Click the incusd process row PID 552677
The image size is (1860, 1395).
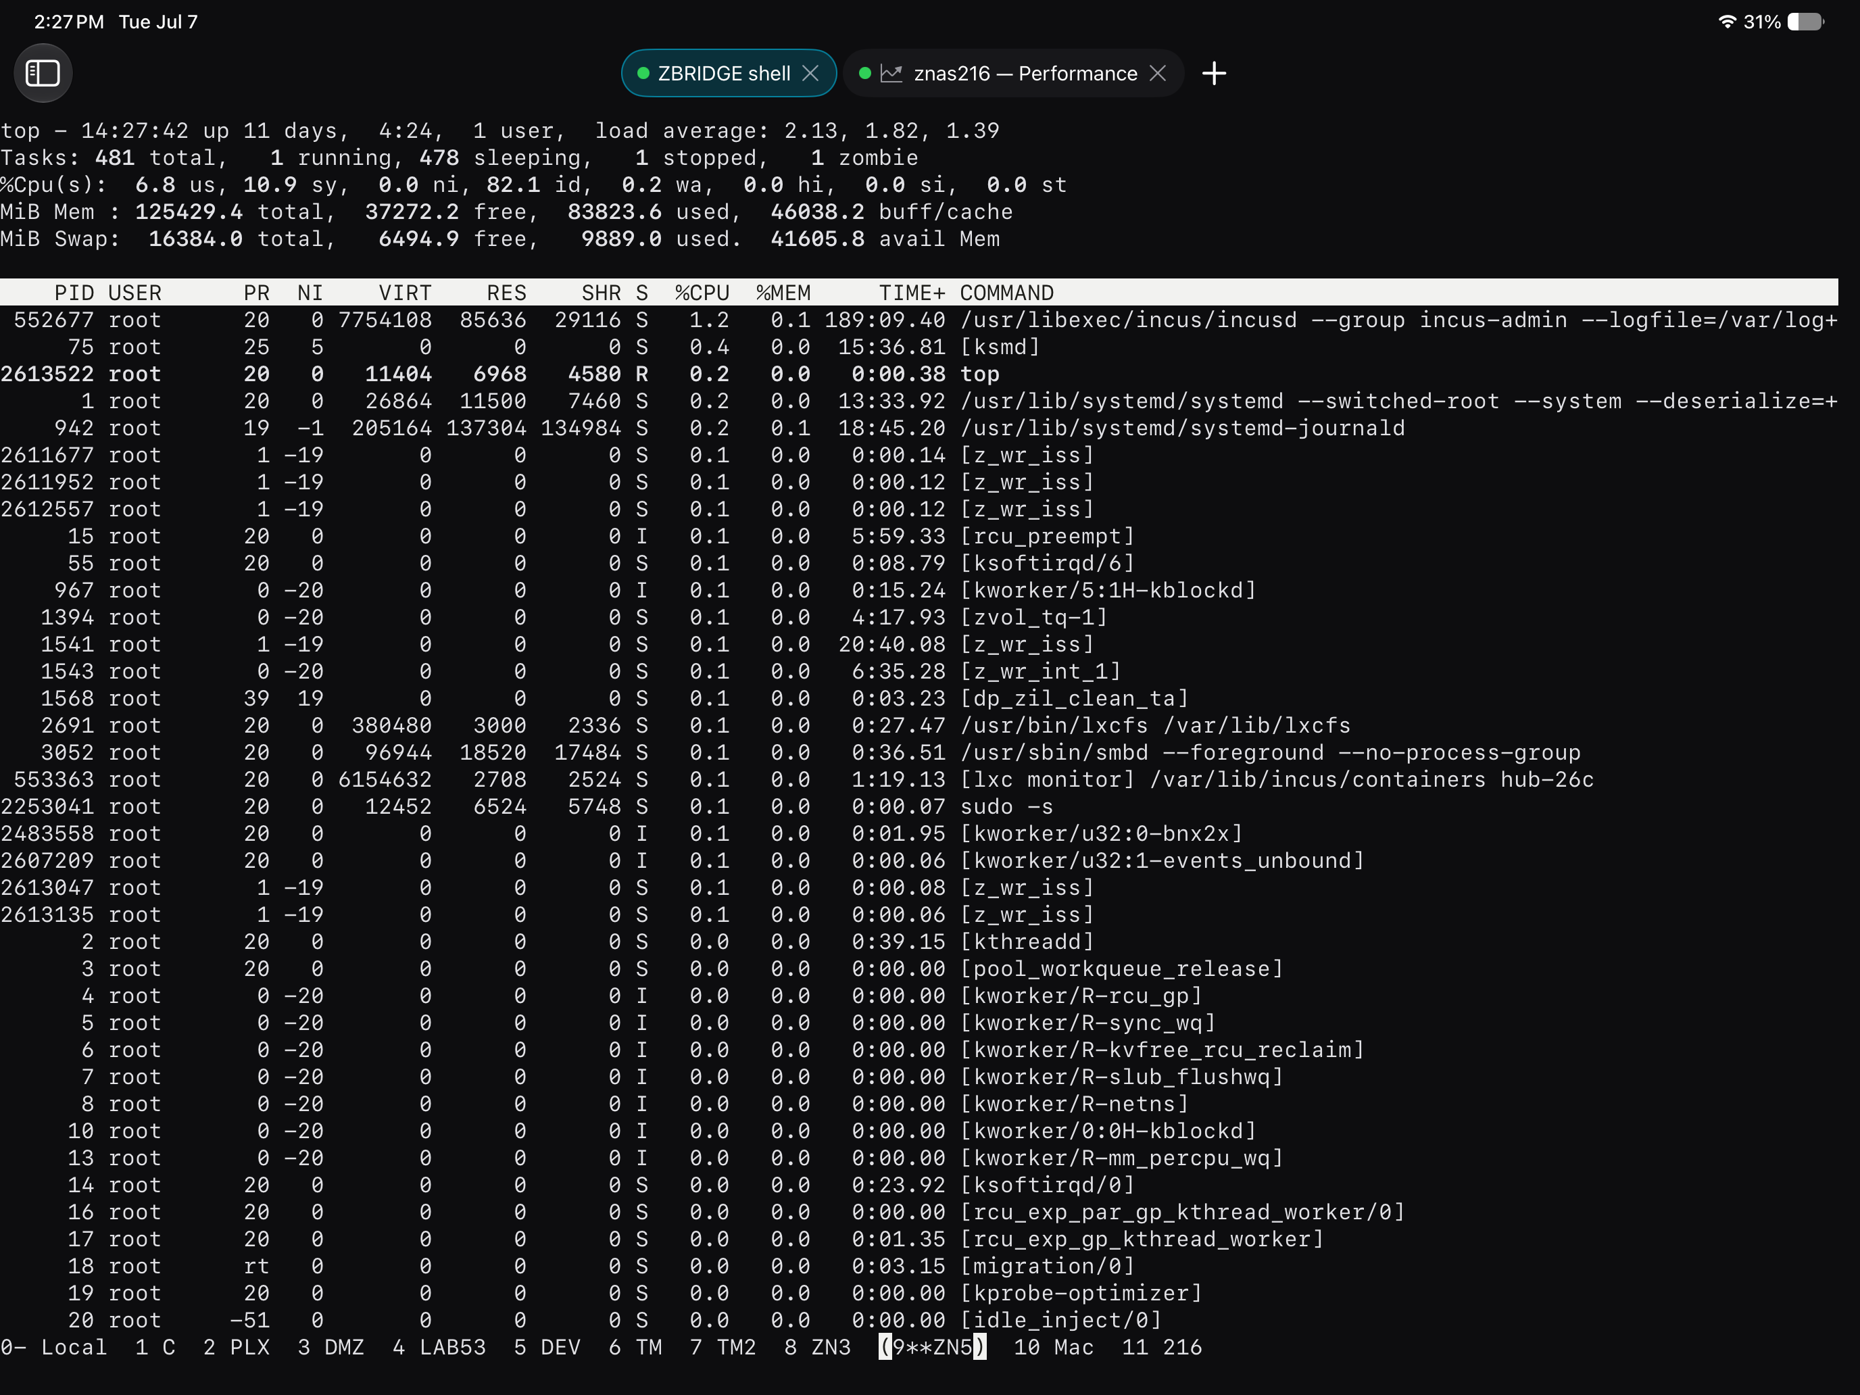point(919,320)
